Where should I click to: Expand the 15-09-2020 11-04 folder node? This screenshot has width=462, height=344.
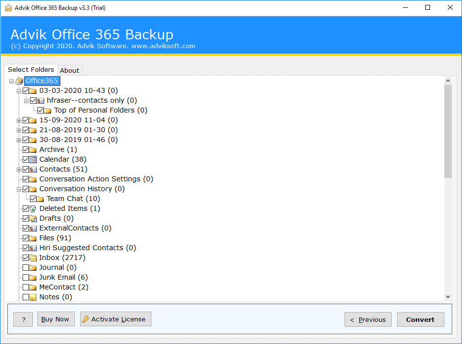tap(19, 120)
